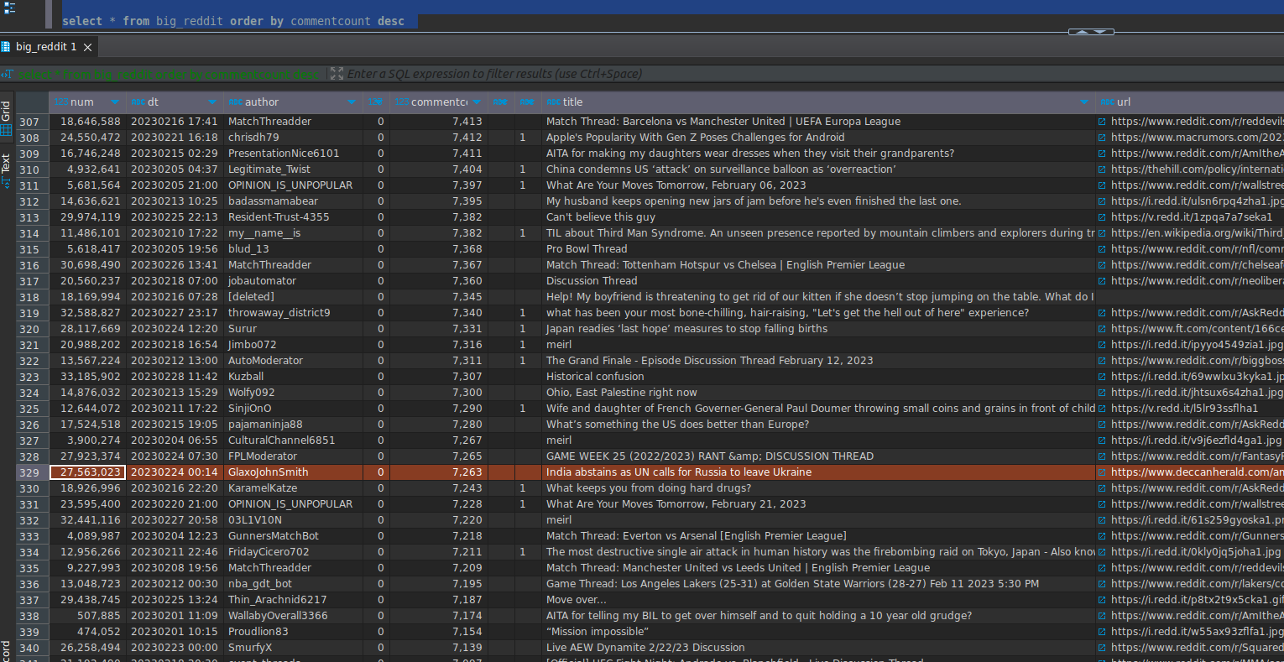Switch to Grid view side tab
The image size is (1284, 662).
(6, 118)
